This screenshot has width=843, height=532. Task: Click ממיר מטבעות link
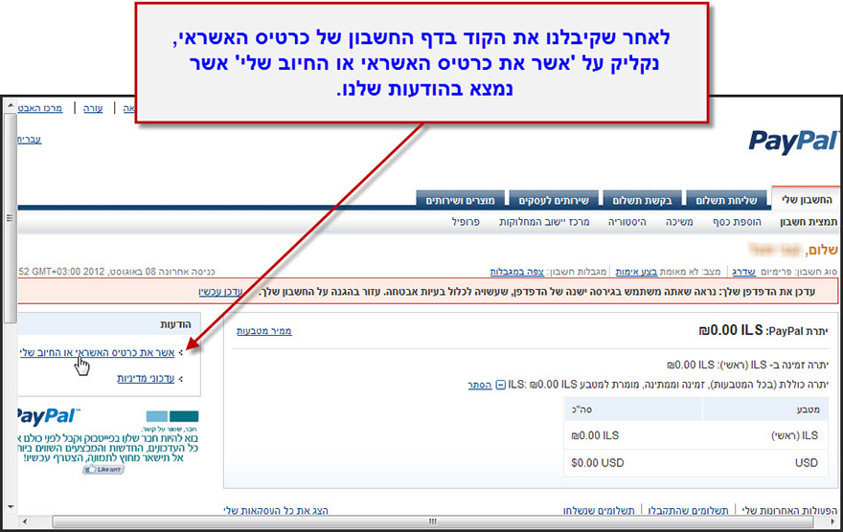point(264,331)
